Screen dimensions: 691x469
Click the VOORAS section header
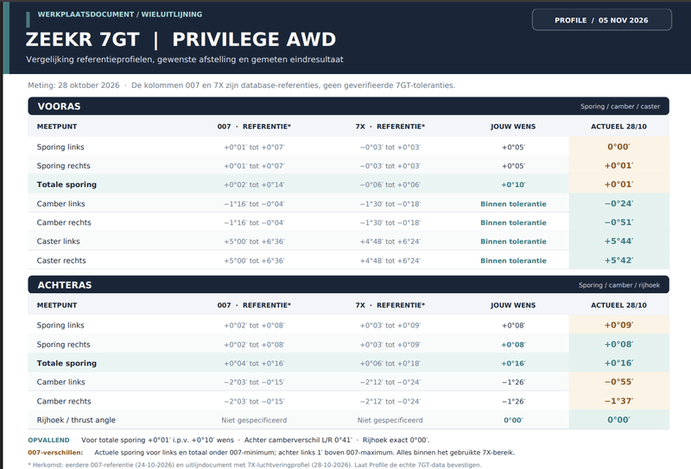point(348,106)
